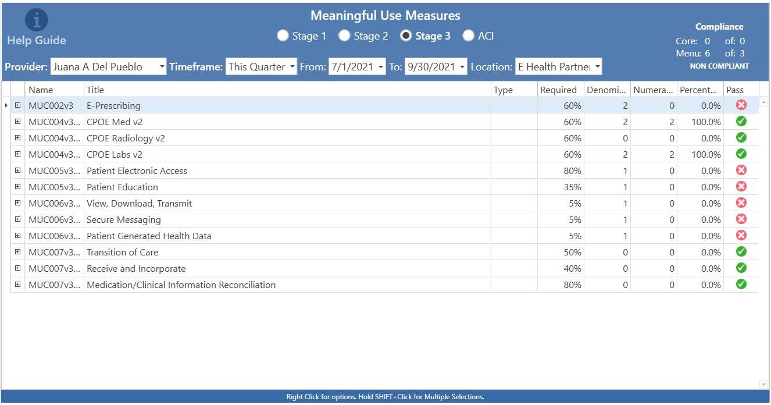Click the grid scrollbar down arrow
771x405 pixels.
(764, 384)
